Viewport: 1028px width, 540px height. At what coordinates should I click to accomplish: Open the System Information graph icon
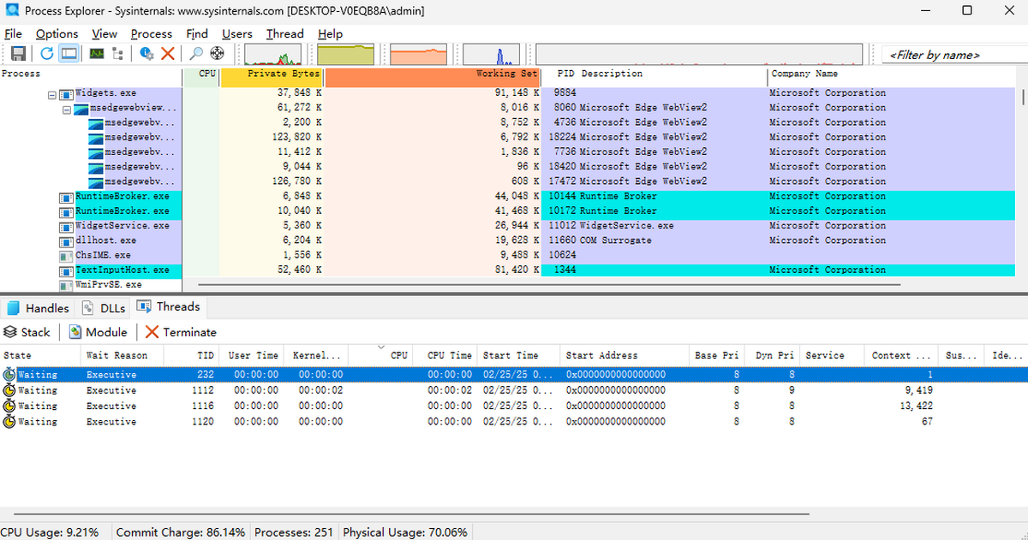click(97, 53)
